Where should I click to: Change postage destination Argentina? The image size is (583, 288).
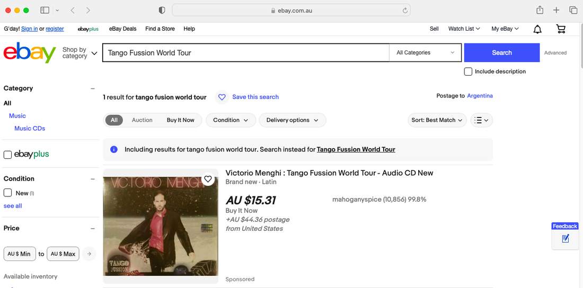point(480,96)
